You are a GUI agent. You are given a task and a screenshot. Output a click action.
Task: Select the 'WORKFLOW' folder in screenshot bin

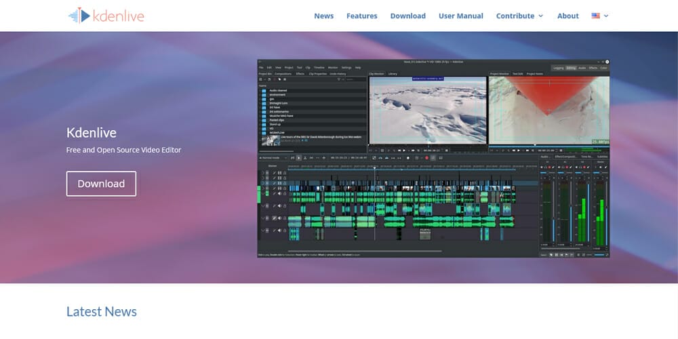click(277, 133)
